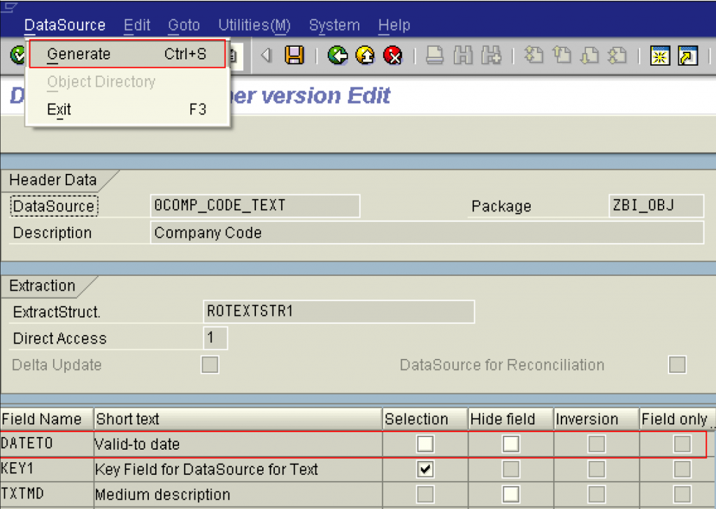The height and width of the screenshot is (509, 716).
Task: Toggle DataSource for Reconciliation checkbox
Action: click(677, 365)
